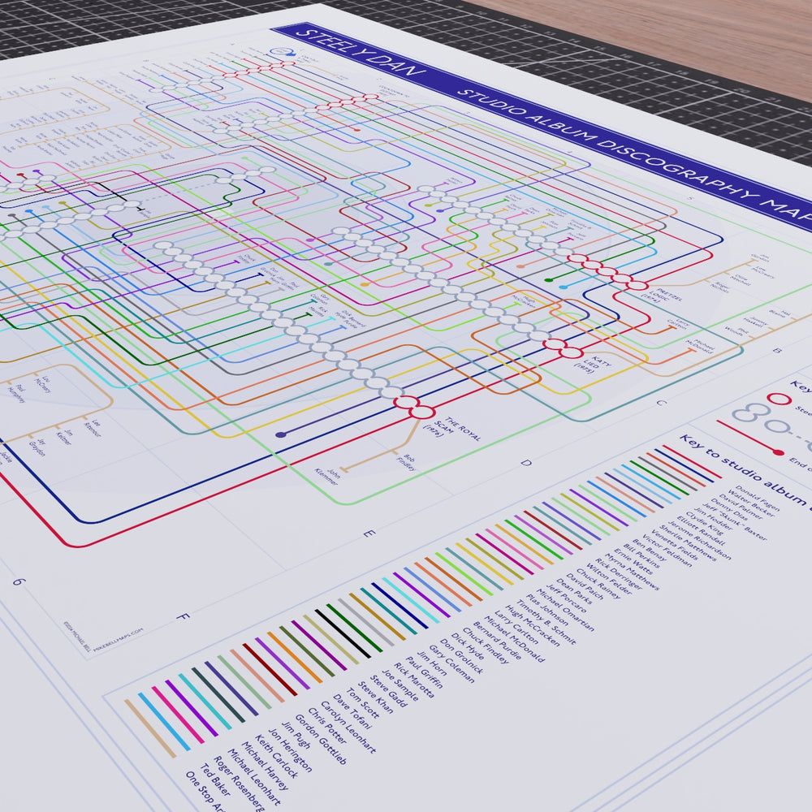Click the name "Denny Dias" in the key
The image size is (812, 812).
[x=729, y=510]
